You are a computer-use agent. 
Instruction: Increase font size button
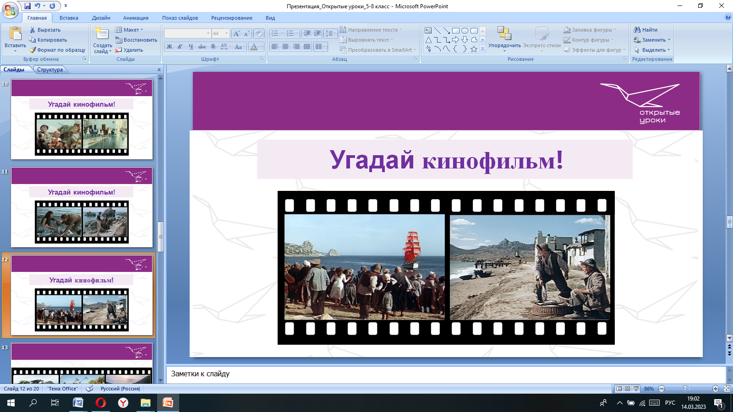point(236,33)
